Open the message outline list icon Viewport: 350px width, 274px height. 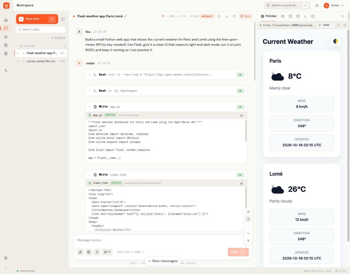point(248,212)
